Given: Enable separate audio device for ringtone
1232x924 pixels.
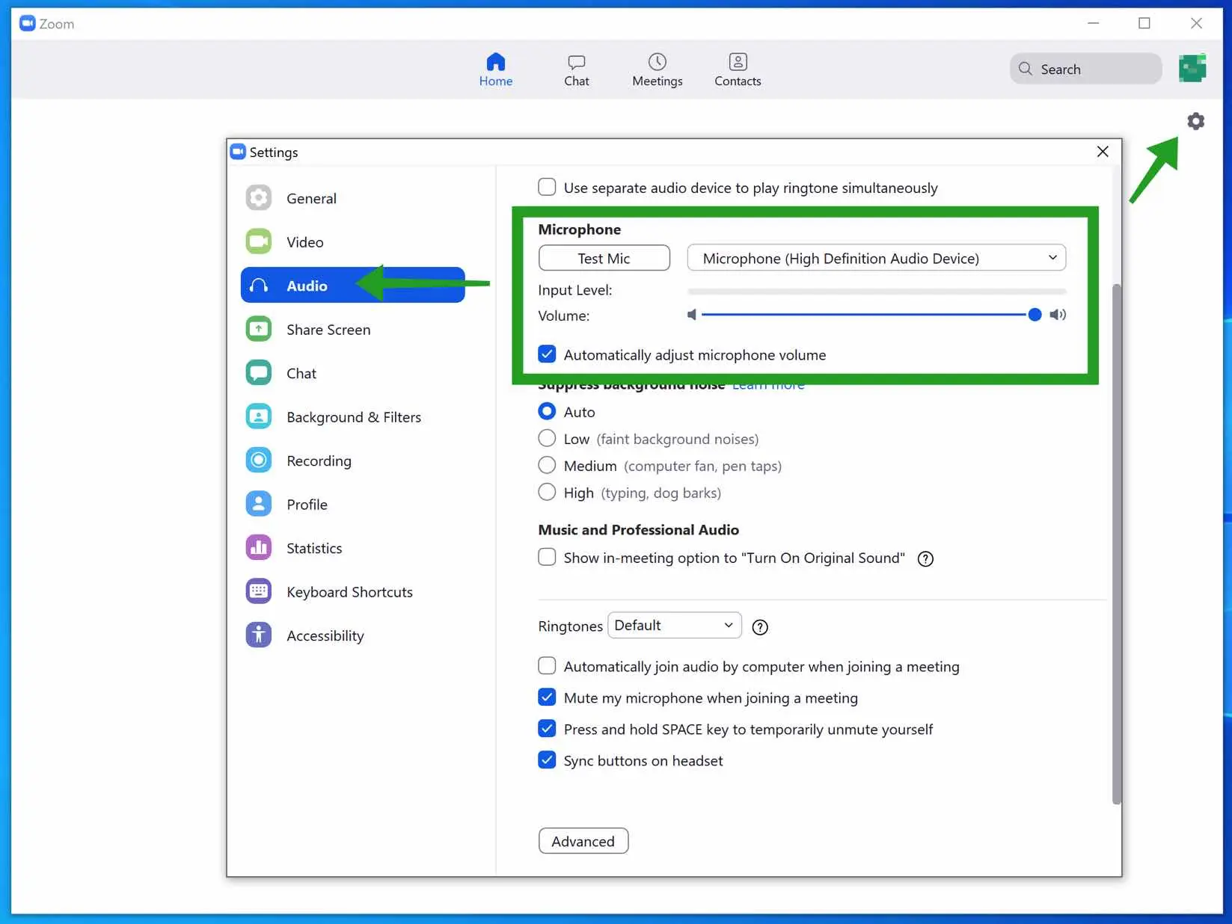Looking at the screenshot, I should coord(547,187).
